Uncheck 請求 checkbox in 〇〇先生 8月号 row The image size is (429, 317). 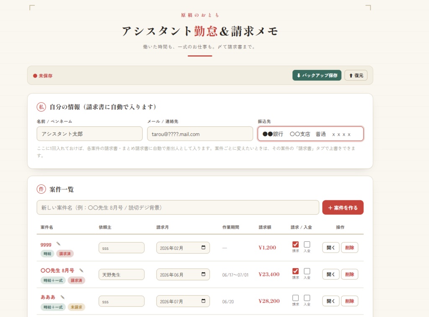pyautogui.click(x=295, y=271)
